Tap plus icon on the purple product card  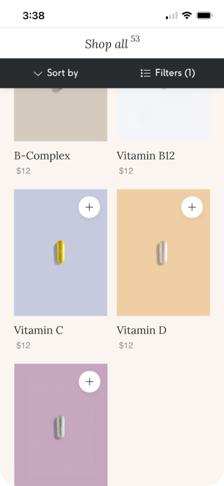coord(90,382)
